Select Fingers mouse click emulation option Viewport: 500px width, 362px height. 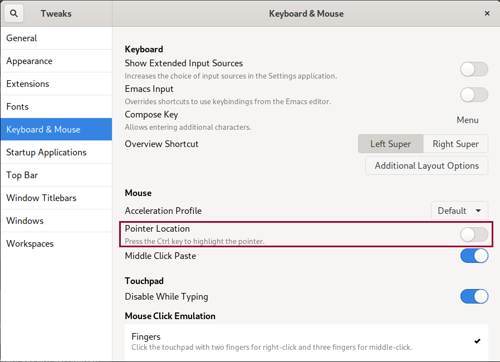coord(306,341)
